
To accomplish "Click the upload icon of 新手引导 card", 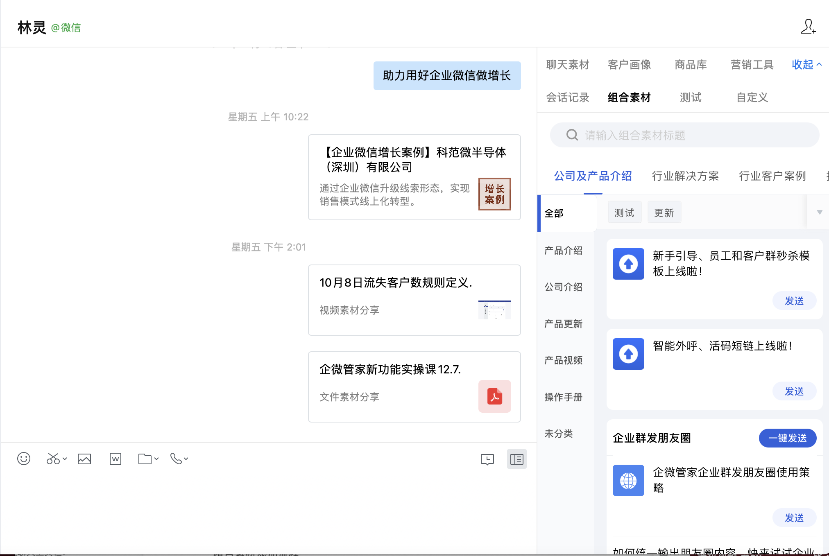I will point(628,264).
